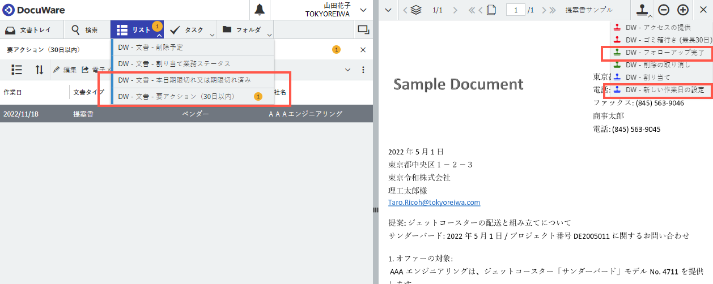
Task: Click the sort arrows icon
Action: [x=39, y=70]
